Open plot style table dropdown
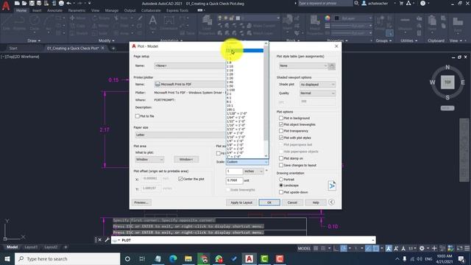The width and height of the screenshot is (471, 265). [302, 66]
